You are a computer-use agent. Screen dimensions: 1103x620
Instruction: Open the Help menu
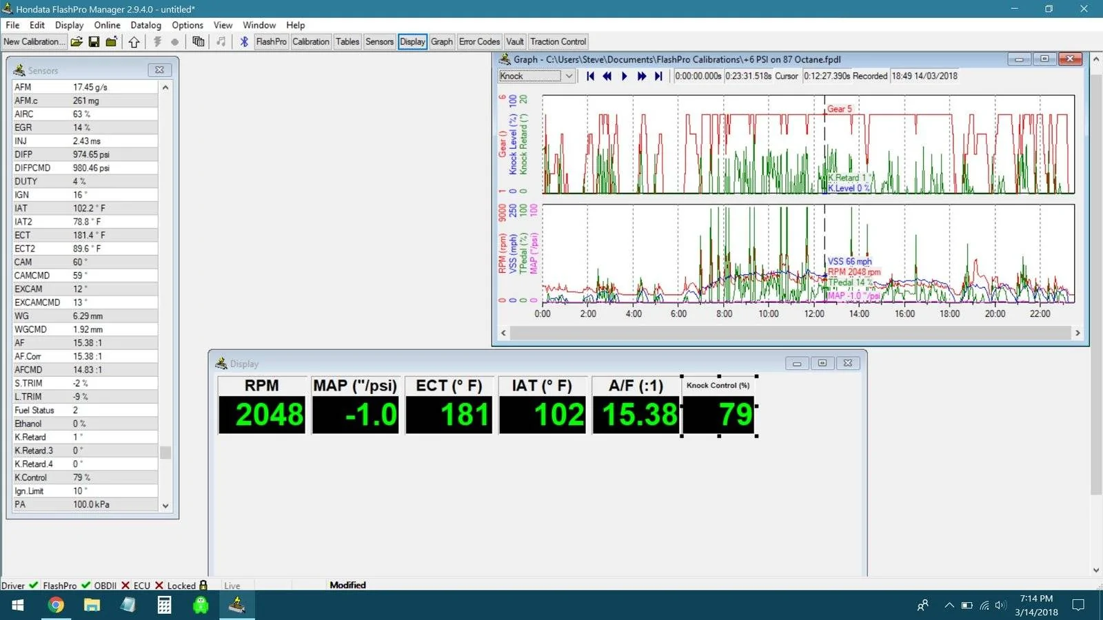(x=295, y=25)
